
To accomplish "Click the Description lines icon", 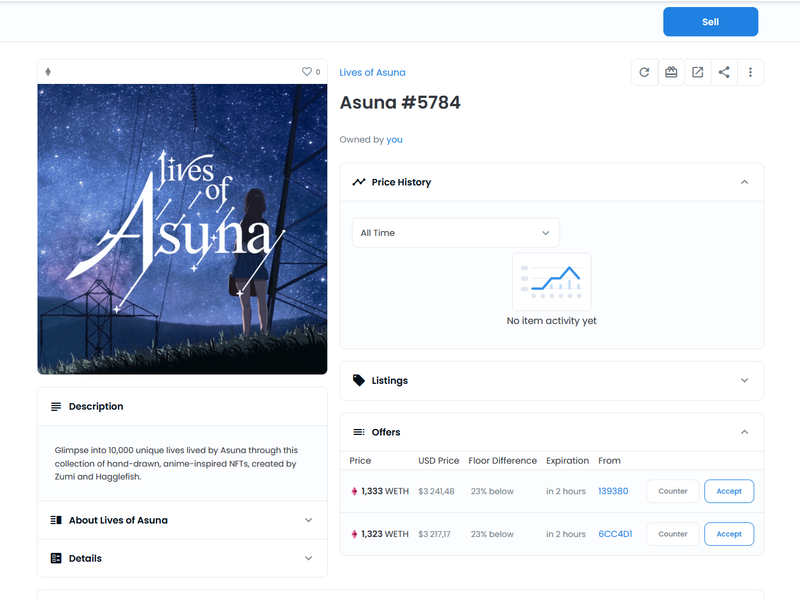I will (56, 406).
